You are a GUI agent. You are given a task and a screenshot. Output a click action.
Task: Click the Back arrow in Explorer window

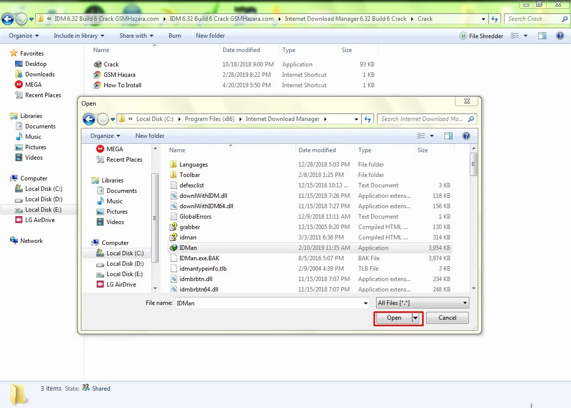[7, 19]
